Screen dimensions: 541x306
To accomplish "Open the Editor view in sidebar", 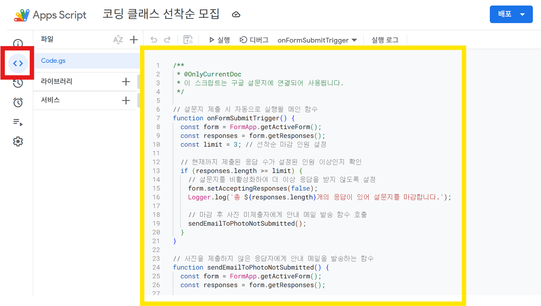I will pyautogui.click(x=18, y=63).
